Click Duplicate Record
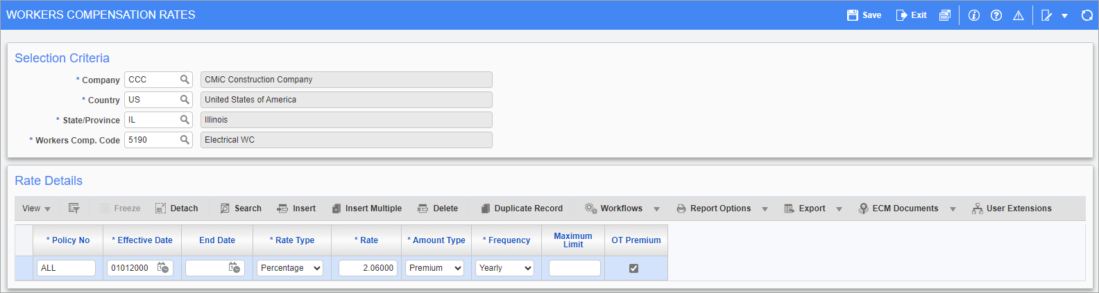The height and width of the screenshot is (293, 1099). (522, 208)
